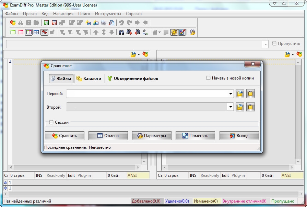Click the red floppy save icon
Image resolution: width=307 pixels, height=207 pixels.
(x=54, y=23)
